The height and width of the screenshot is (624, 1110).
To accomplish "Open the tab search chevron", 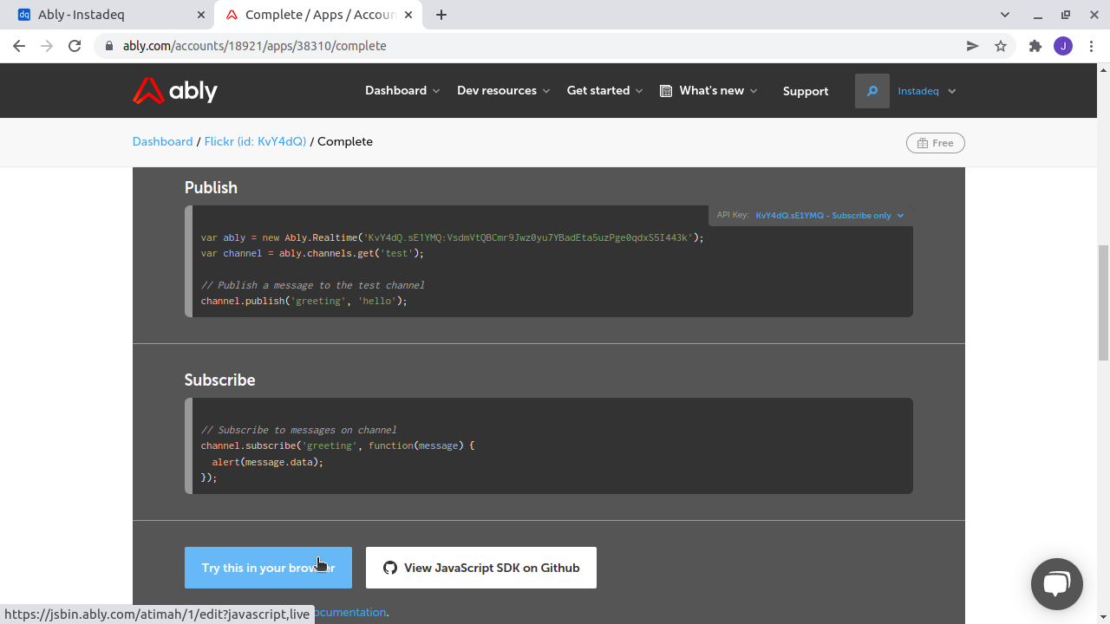I will 1005,15.
